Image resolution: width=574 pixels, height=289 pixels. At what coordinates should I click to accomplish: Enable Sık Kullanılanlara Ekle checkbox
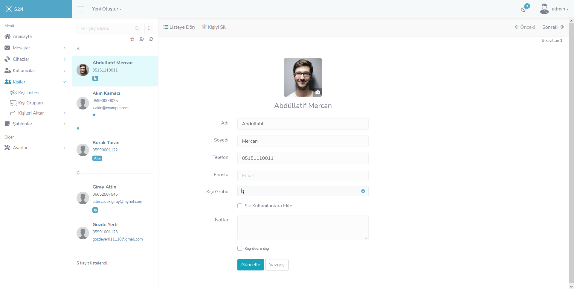(240, 206)
